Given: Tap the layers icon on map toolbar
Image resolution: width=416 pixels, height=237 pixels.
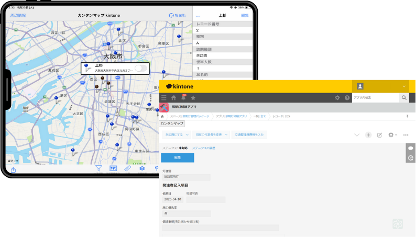Looking at the screenshot, I should [142, 168].
